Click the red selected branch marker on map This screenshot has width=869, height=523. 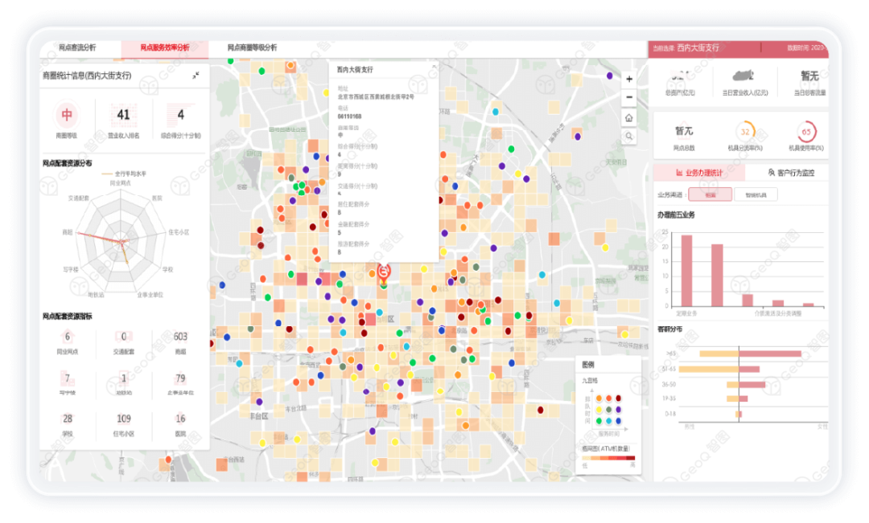(x=384, y=272)
